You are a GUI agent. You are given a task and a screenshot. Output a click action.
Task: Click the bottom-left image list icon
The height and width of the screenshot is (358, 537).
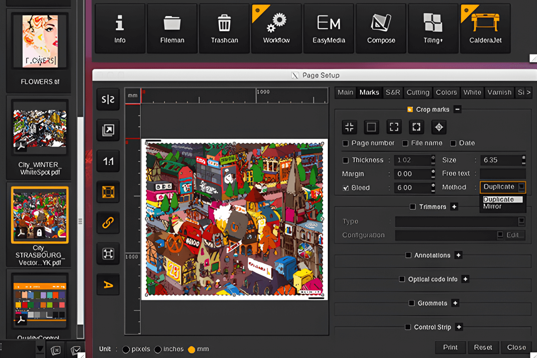[x=56, y=350]
